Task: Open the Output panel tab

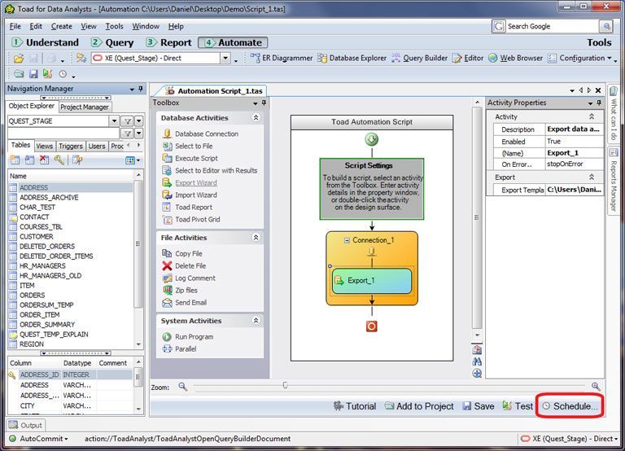Action: [25, 426]
